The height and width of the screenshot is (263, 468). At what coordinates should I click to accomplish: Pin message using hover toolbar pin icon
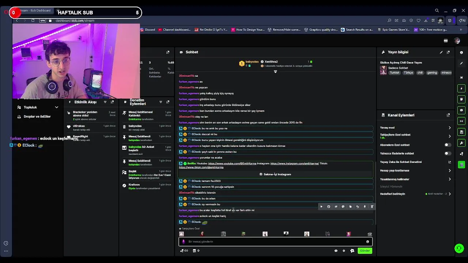(x=365, y=207)
